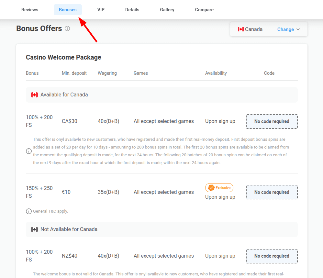Open the Change country dropdown
The width and height of the screenshot is (323, 278).
tap(285, 29)
